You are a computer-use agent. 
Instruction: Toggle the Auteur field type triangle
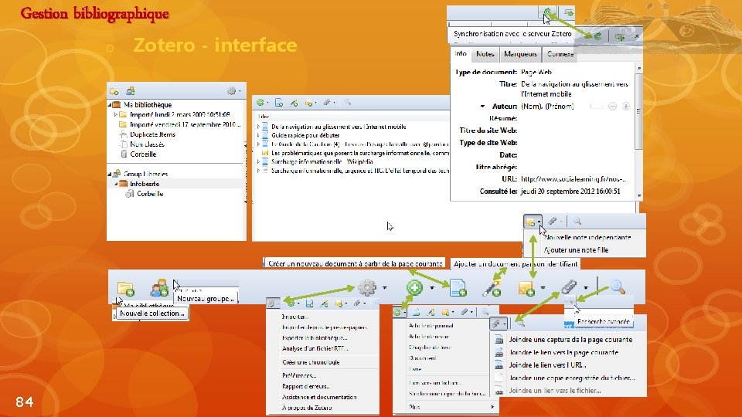tap(482, 107)
